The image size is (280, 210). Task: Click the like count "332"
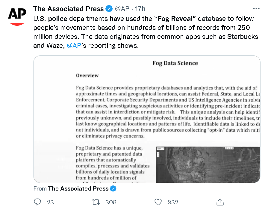pyautogui.click(x=173, y=202)
